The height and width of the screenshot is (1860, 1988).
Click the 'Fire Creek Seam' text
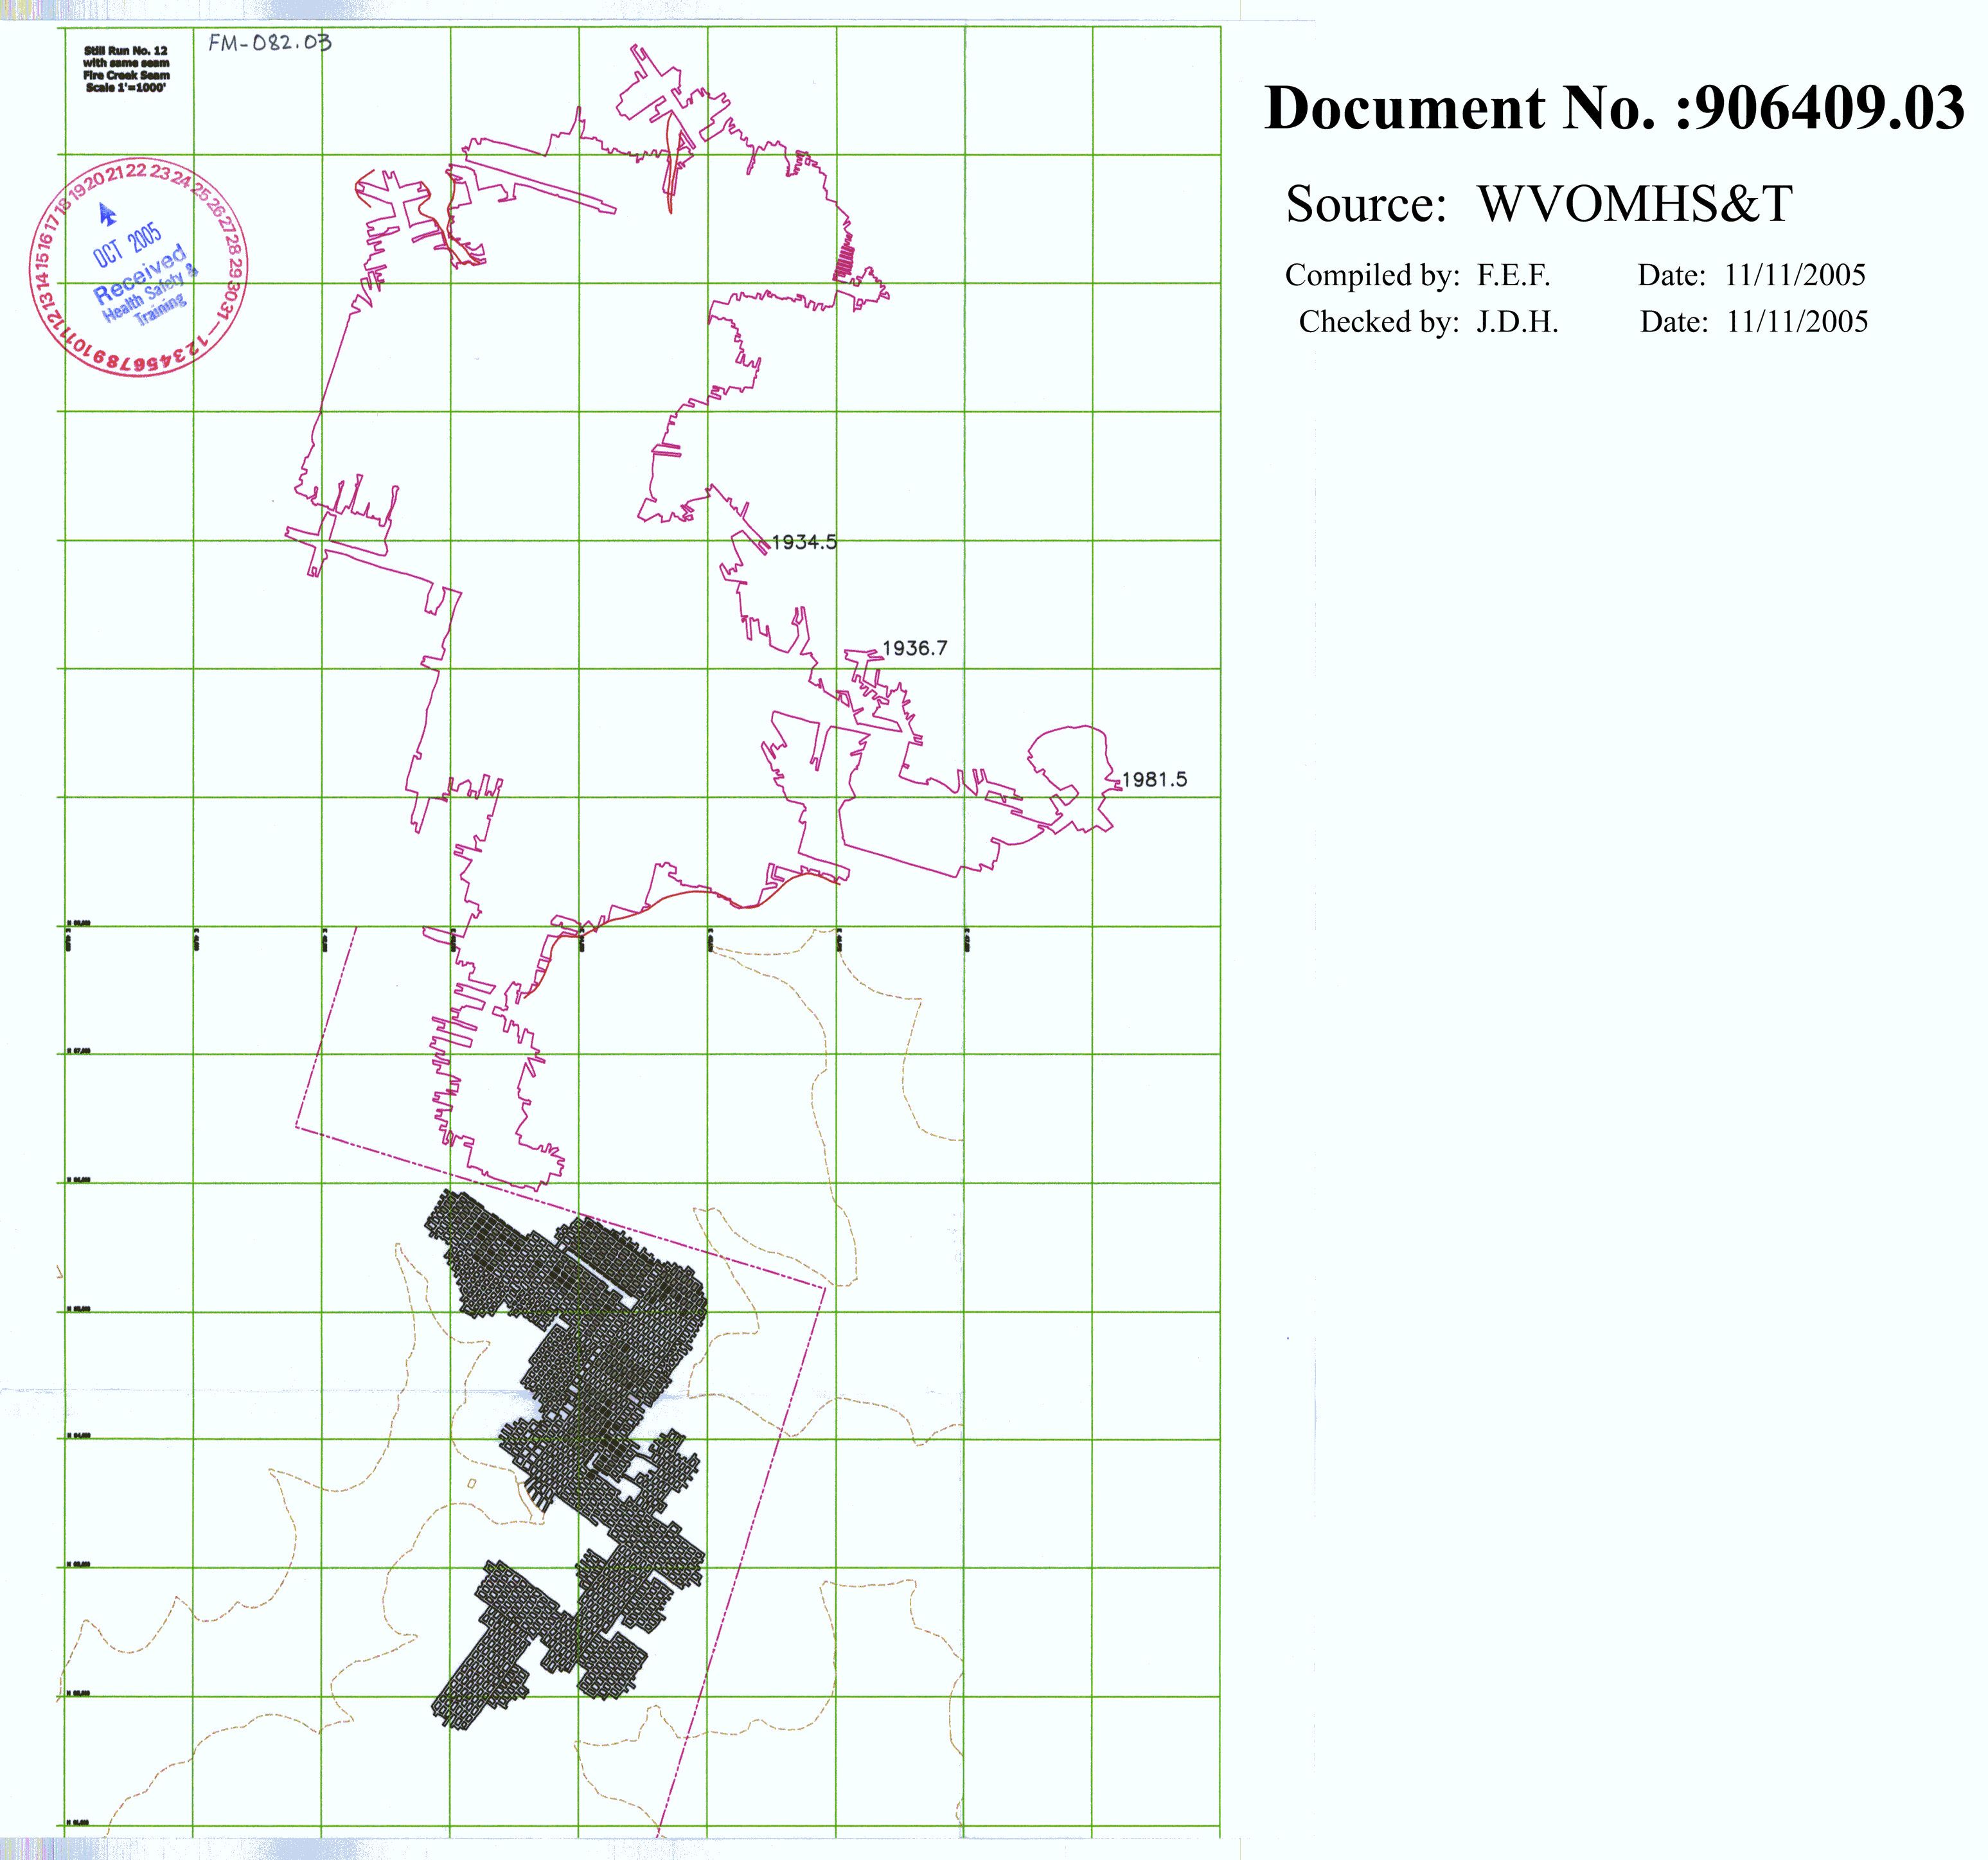click(x=126, y=75)
